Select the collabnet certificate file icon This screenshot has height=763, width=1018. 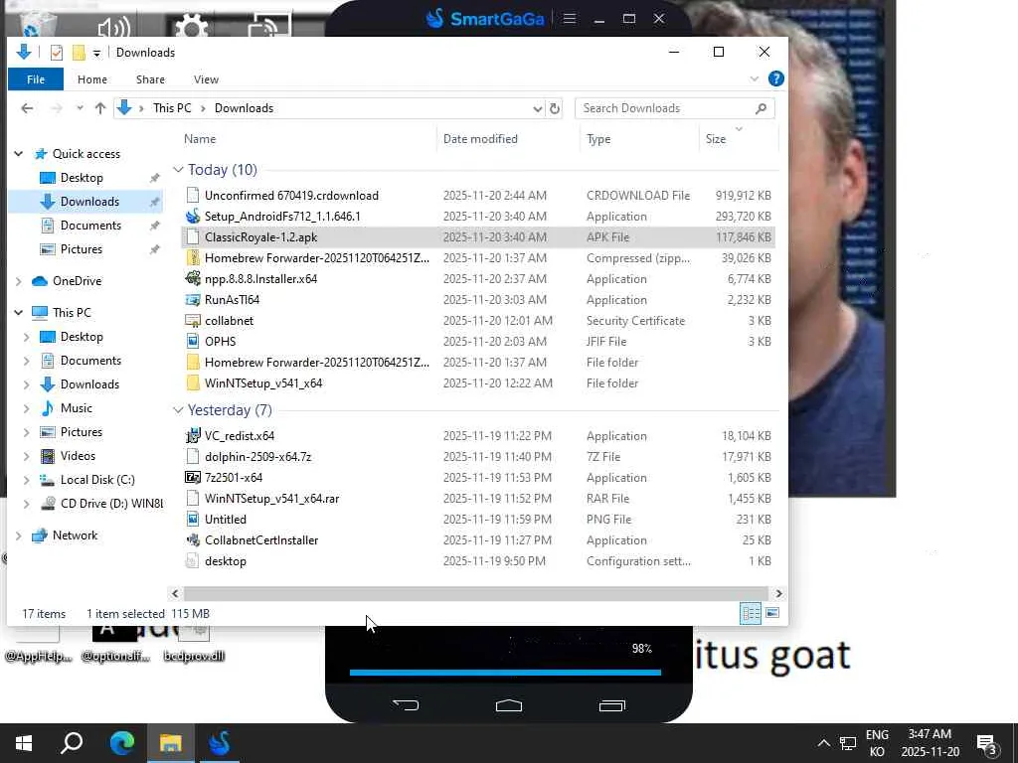click(x=193, y=321)
